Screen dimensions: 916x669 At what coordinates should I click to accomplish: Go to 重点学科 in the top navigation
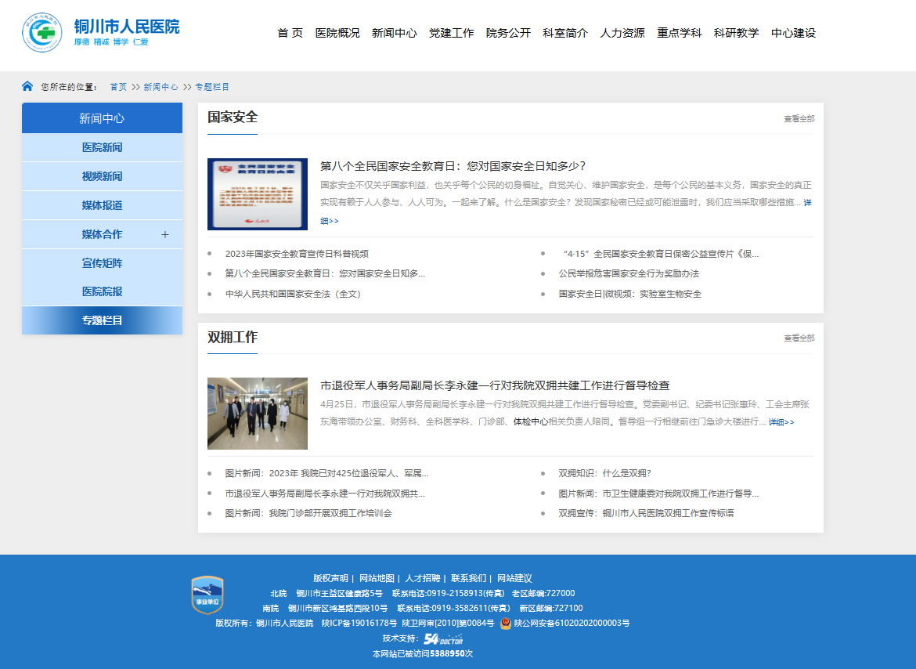pos(679,33)
